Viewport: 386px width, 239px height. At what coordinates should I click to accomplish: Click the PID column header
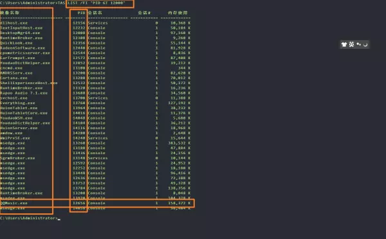(81, 13)
